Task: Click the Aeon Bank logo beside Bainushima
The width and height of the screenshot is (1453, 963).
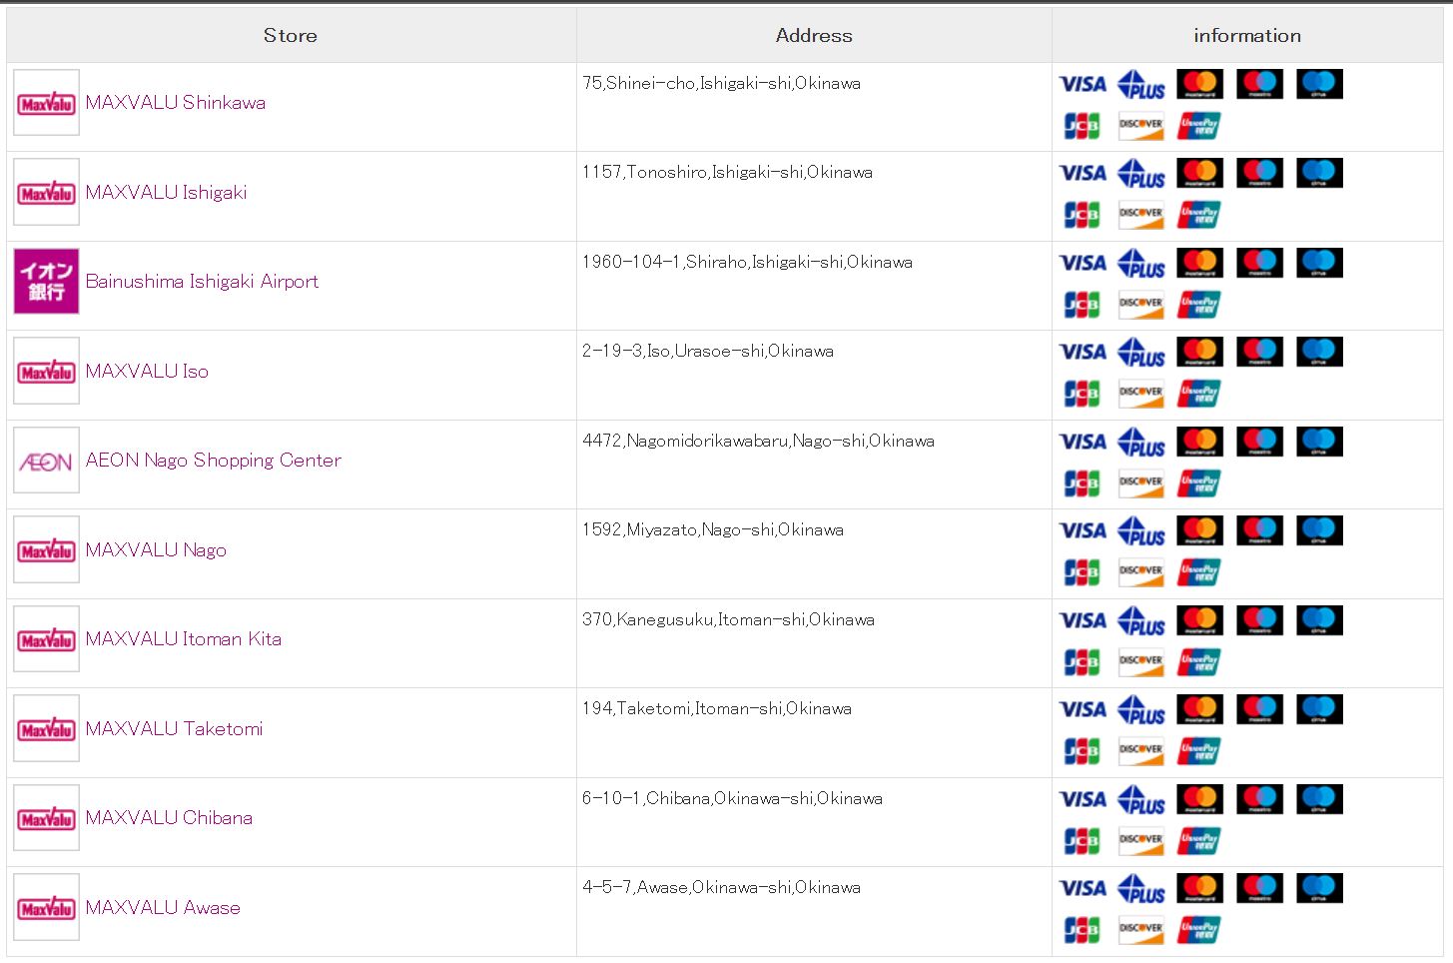Action: click(x=47, y=281)
